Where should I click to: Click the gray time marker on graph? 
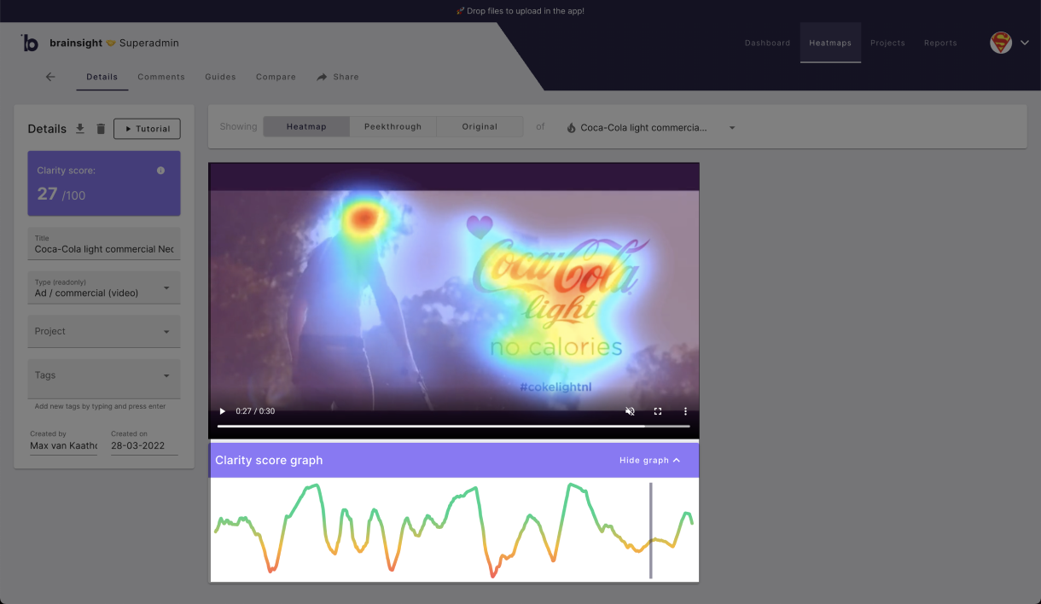pyautogui.click(x=650, y=531)
